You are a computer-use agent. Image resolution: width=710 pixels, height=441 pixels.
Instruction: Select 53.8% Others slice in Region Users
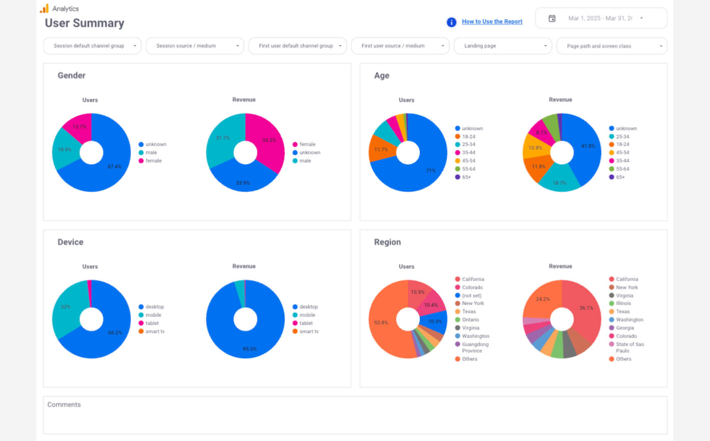click(383, 323)
